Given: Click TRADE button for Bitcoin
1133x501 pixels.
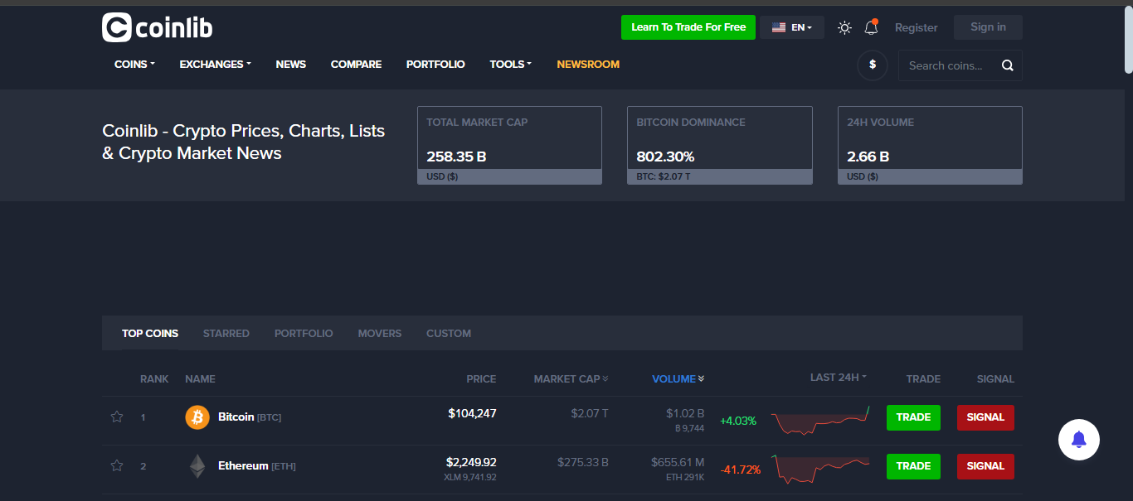Looking at the screenshot, I should click(913, 417).
